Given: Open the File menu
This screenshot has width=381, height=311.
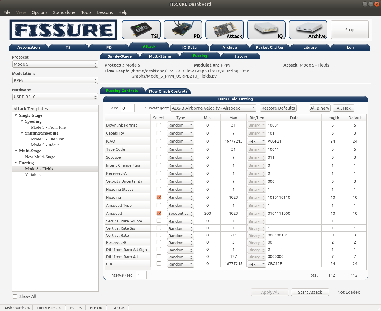Looking at the screenshot, I should pyautogui.click(x=7, y=12).
